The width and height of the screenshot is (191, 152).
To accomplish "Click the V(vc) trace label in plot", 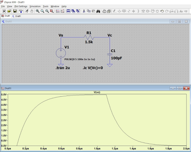I will (97, 92).
